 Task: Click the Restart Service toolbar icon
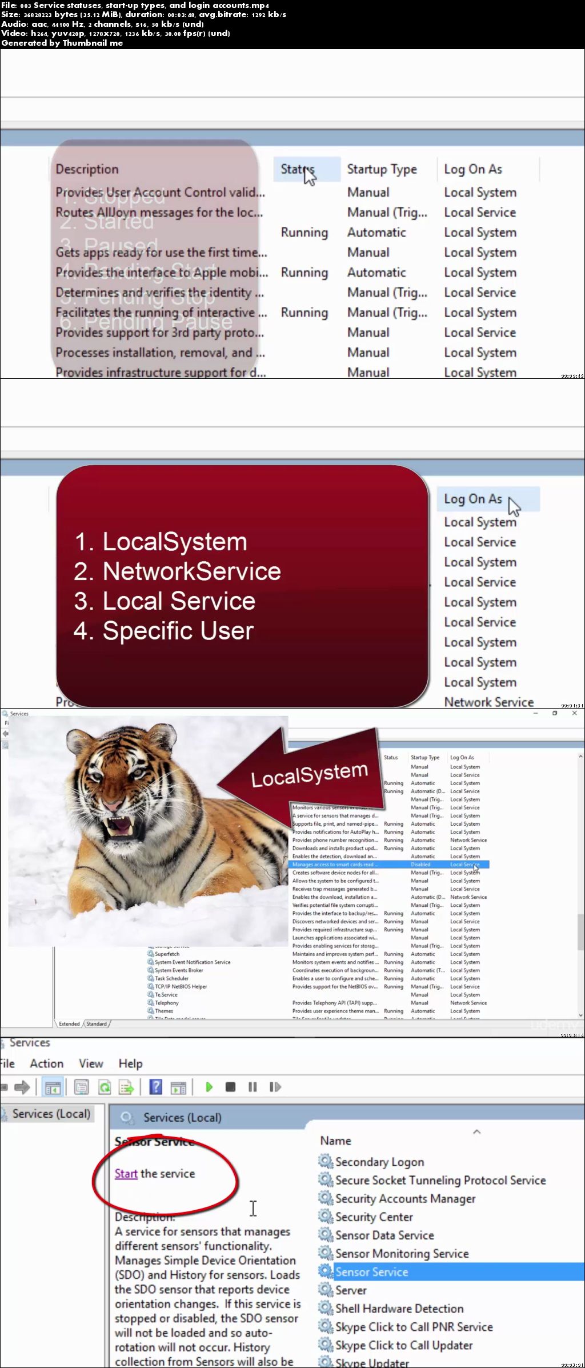(275, 1087)
